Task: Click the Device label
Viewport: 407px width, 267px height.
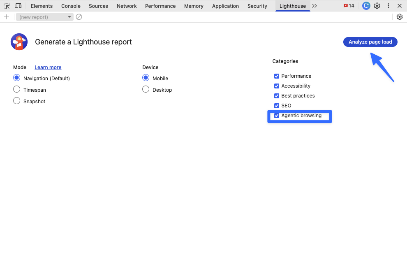Action: click(150, 67)
